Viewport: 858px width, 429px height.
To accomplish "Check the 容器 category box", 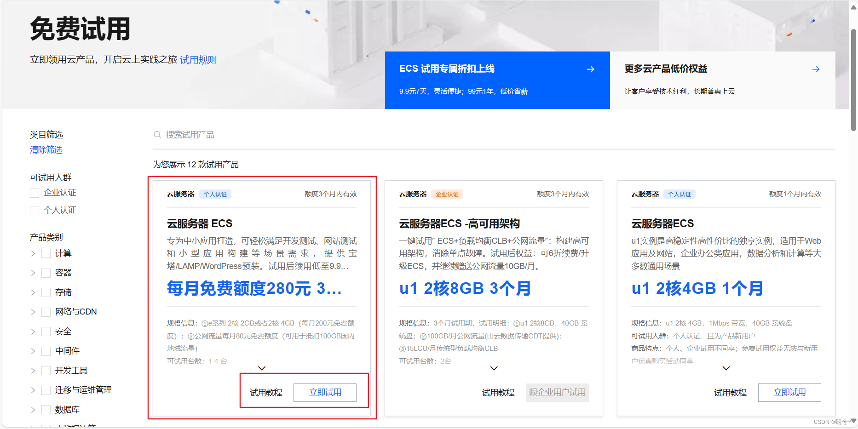I will click(46, 273).
